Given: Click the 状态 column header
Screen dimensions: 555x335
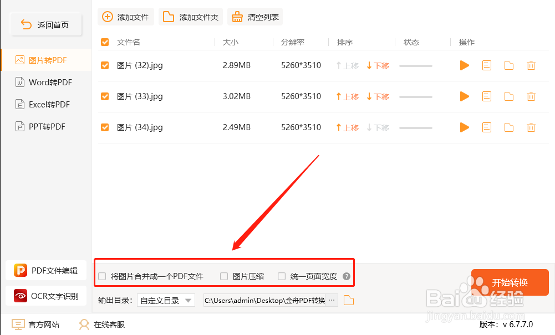Looking at the screenshot, I should (x=411, y=43).
